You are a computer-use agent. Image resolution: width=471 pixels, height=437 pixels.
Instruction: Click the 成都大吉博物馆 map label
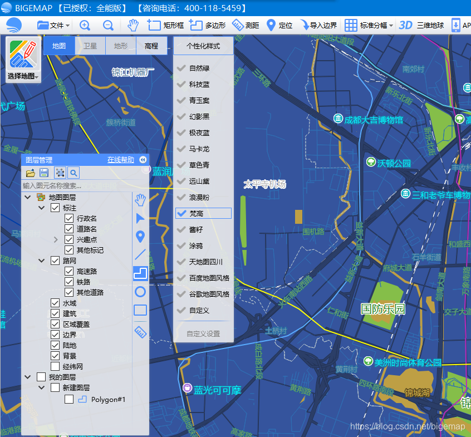point(374,120)
